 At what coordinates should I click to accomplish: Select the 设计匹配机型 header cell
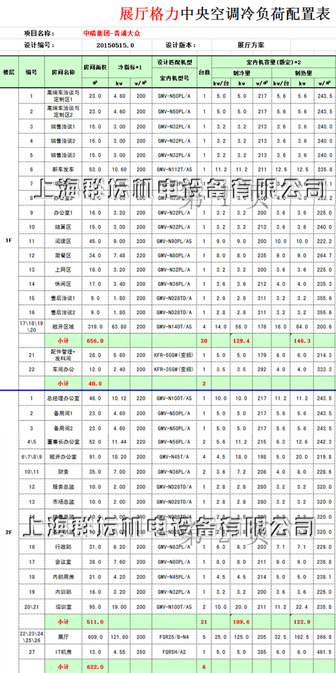pyautogui.click(x=174, y=62)
